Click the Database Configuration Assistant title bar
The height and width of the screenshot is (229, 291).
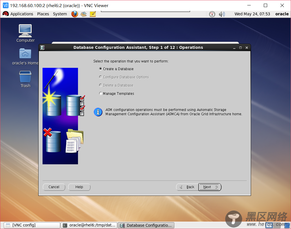138,48
